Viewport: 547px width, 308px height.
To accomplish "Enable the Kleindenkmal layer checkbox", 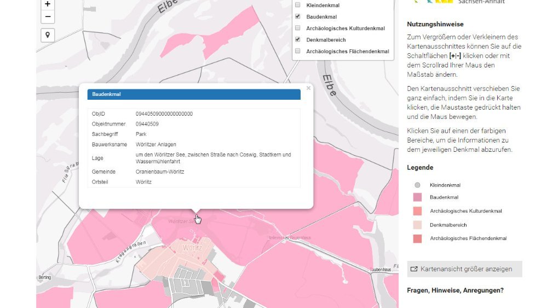I will (x=298, y=5).
